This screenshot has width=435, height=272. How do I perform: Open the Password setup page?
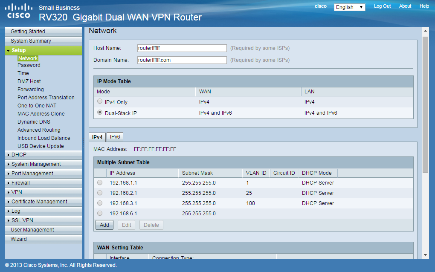[29, 65]
